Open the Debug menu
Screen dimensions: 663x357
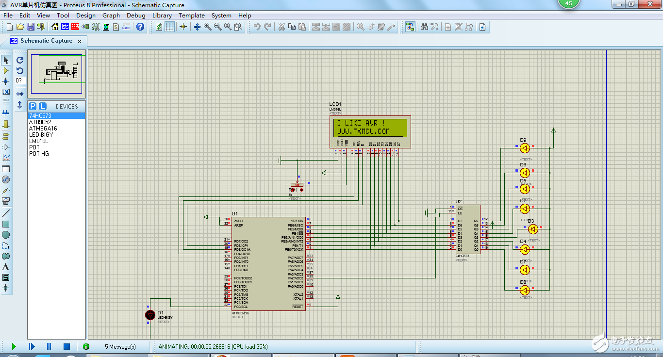coord(136,15)
